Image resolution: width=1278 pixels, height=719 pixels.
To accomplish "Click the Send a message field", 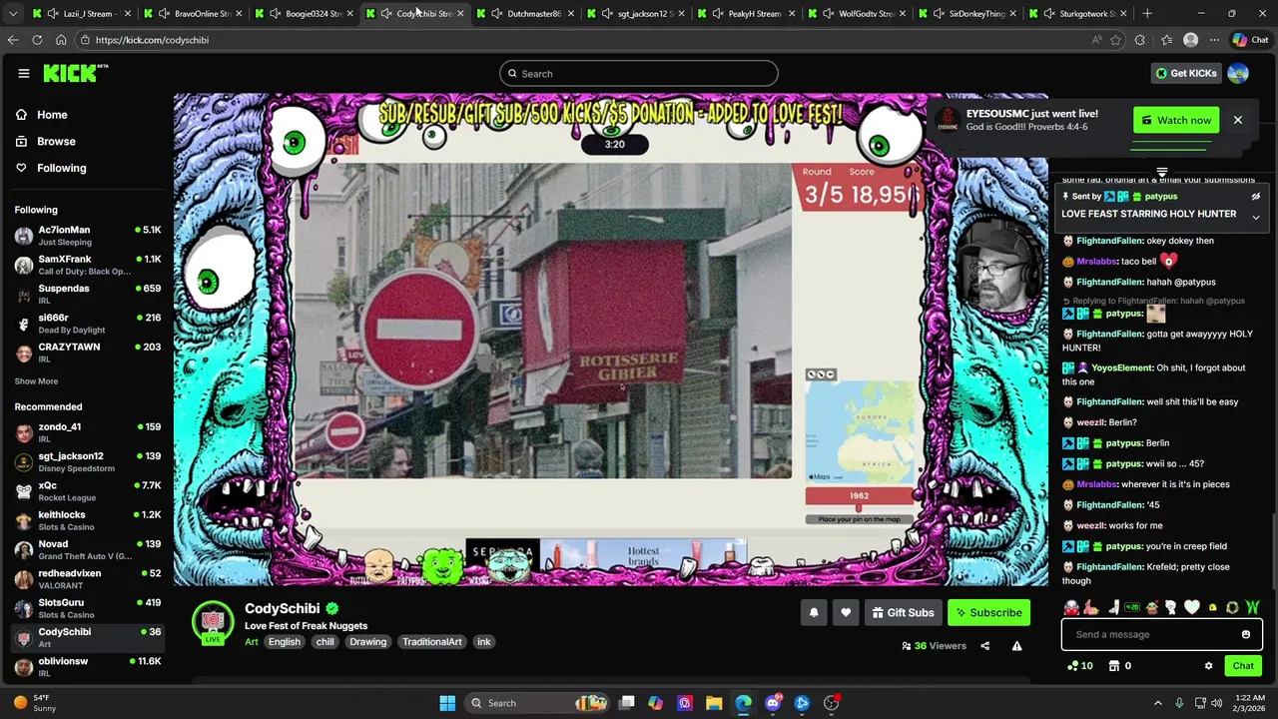I will [x=1151, y=634].
